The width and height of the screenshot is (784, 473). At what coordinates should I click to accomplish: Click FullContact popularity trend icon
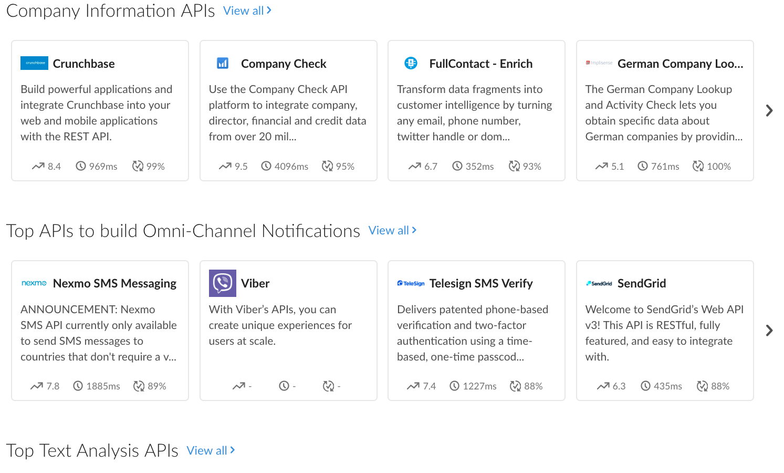(415, 166)
